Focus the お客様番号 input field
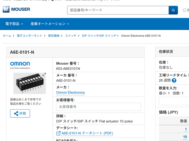This screenshot has width=189, height=141. (99, 107)
